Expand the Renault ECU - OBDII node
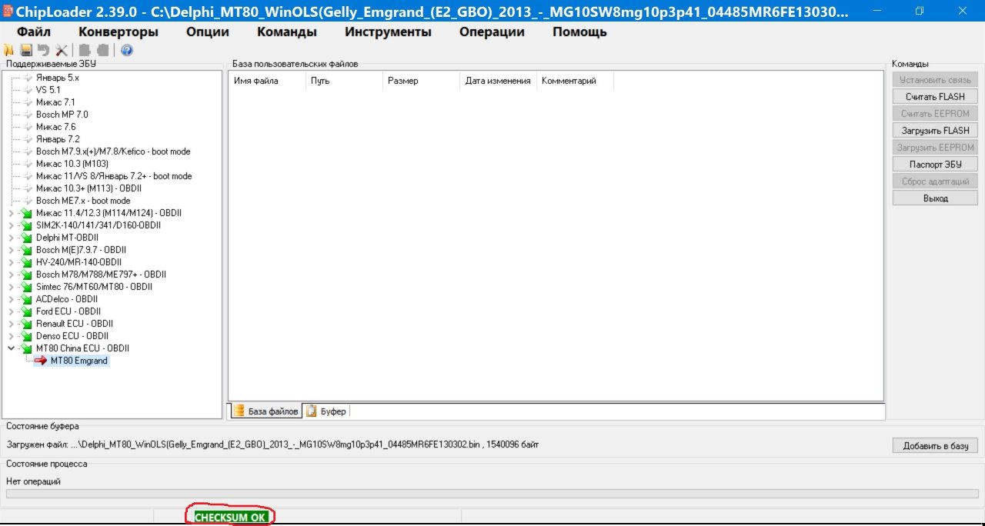The width and height of the screenshot is (985, 526). click(11, 324)
